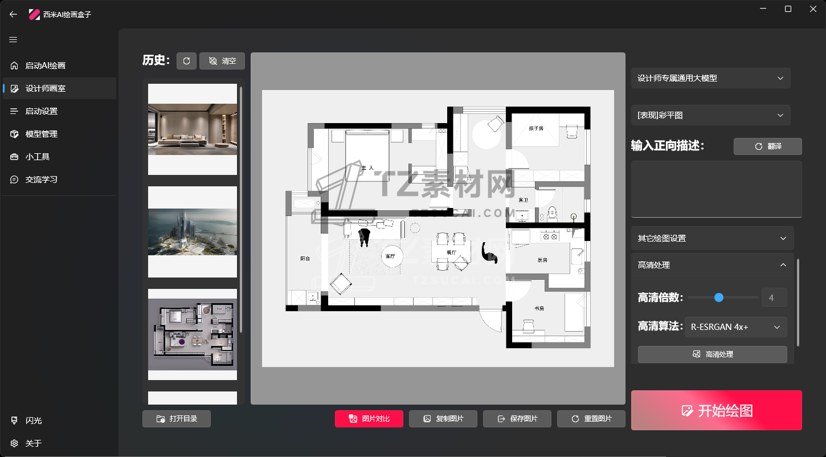Click the 高清倍数 value field
Image resolution: width=826 pixels, height=457 pixels.
[x=774, y=297]
